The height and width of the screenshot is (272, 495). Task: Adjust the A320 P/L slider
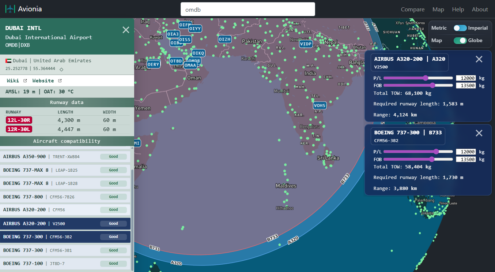click(x=418, y=78)
